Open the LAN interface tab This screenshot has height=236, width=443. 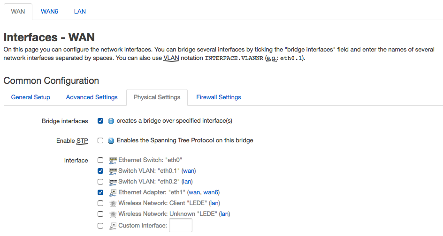tap(80, 12)
